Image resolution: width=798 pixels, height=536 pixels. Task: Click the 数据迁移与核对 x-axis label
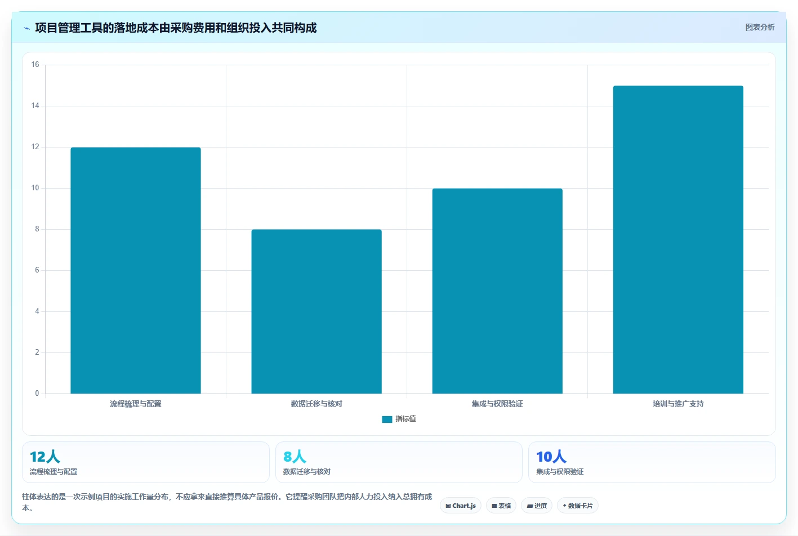[x=316, y=404]
